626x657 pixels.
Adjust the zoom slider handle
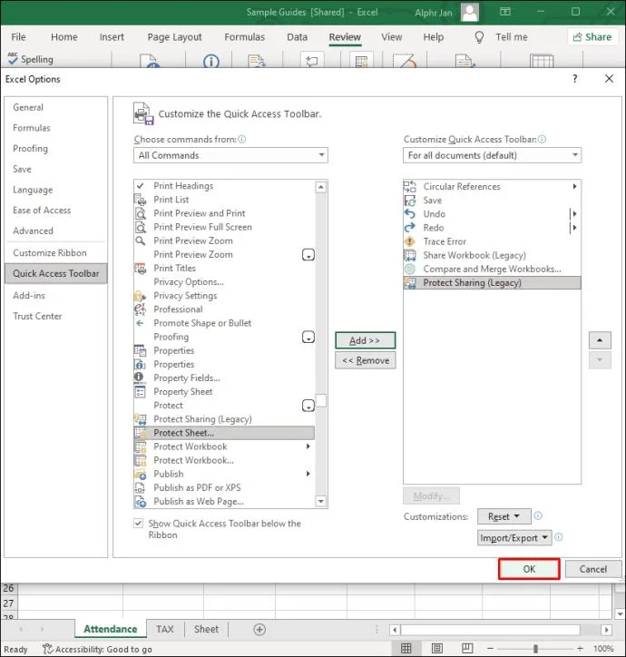tap(535, 649)
